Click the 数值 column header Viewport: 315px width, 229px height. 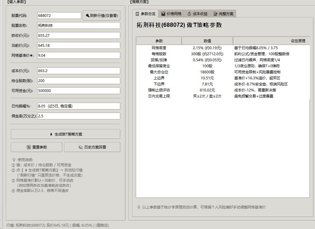(207, 41)
